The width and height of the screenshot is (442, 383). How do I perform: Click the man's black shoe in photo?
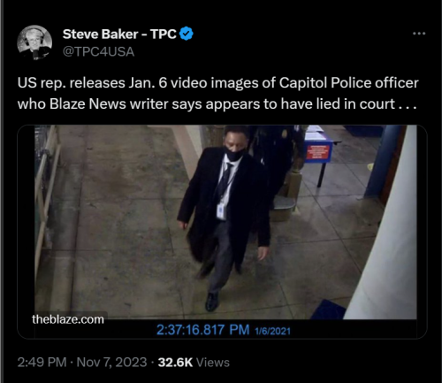coord(212,302)
